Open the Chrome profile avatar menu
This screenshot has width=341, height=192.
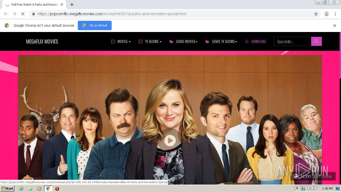click(326, 14)
